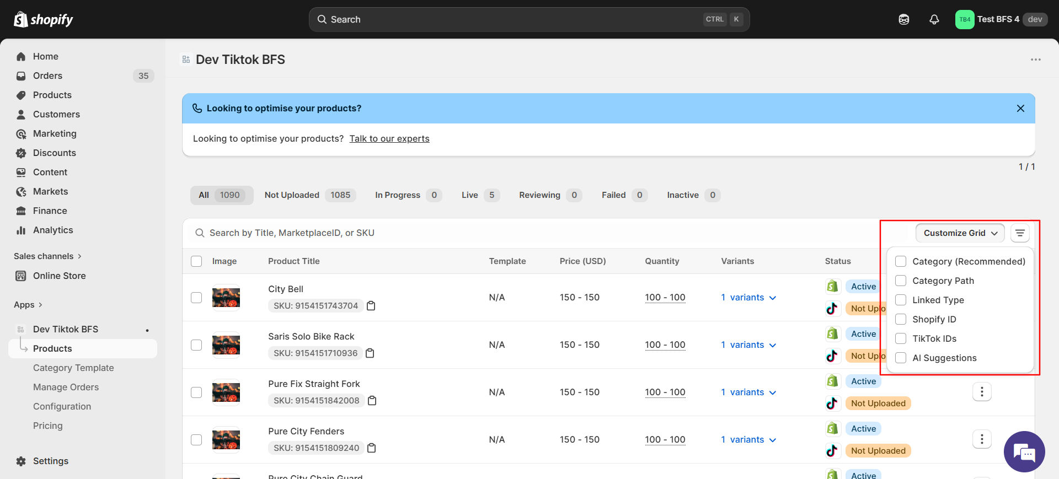Click the Shopify logo
Image resolution: width=1059 pixels, height=479 pixels.
[x=43, y=19]
